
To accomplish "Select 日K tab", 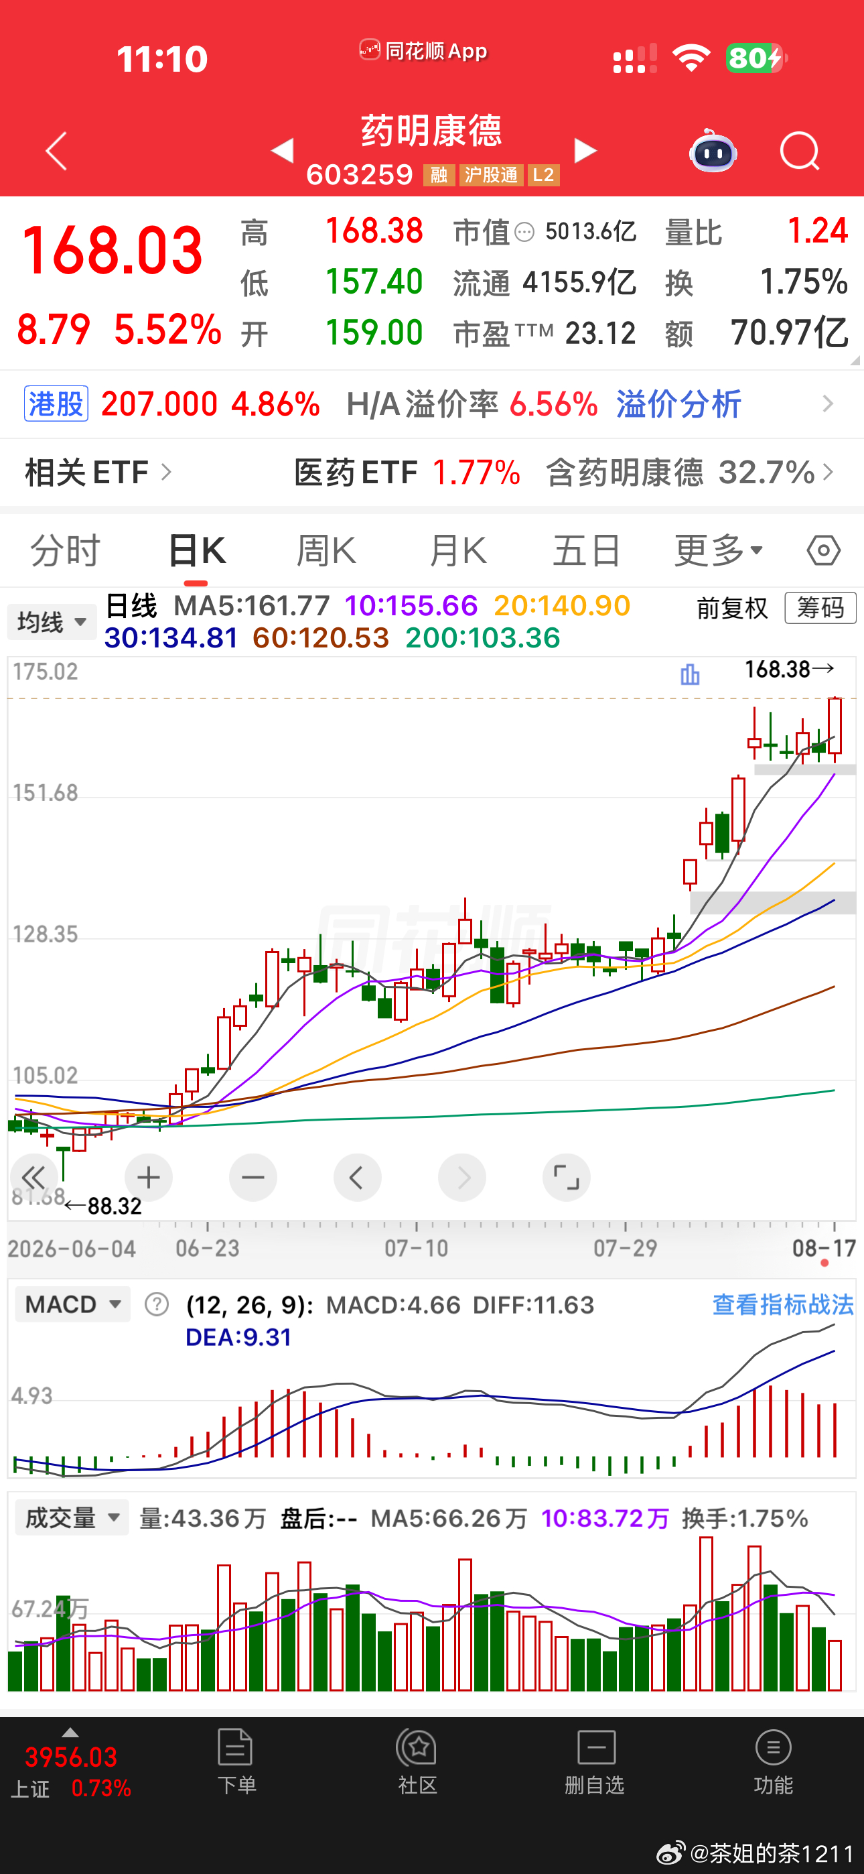I will 196,551.
